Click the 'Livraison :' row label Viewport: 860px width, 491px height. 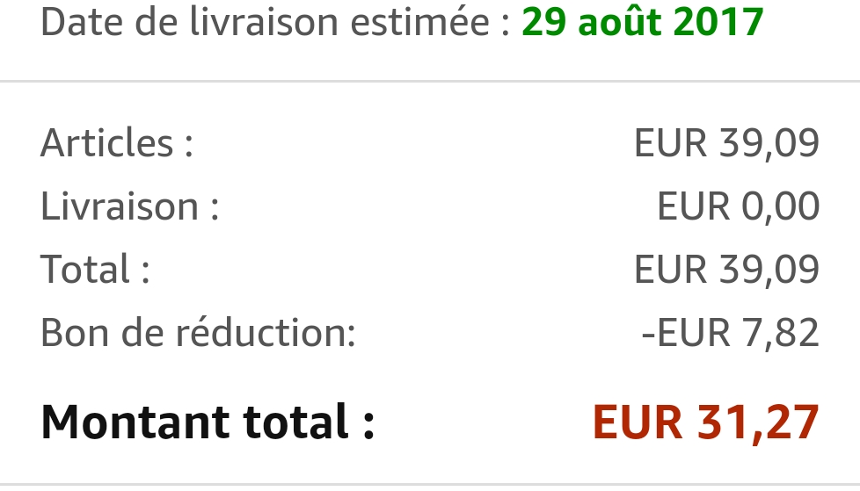tap(129, 206)
